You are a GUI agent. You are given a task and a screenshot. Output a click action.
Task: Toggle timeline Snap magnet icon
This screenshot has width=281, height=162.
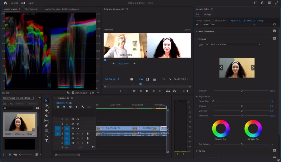click(x=64, y=107)
